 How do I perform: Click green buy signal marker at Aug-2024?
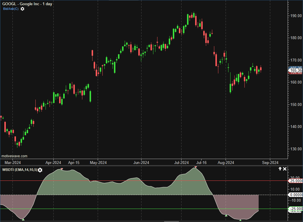[x=226, y=215]
